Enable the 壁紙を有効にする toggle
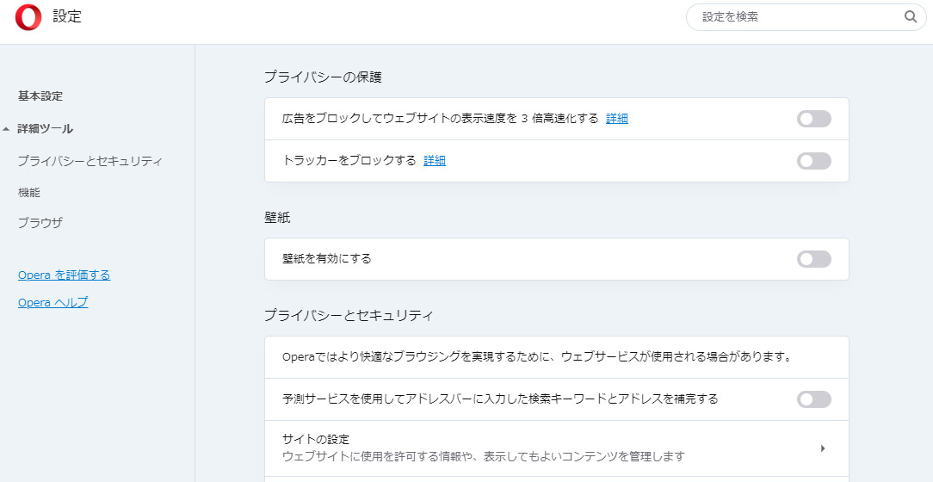 tap(813, 259)
